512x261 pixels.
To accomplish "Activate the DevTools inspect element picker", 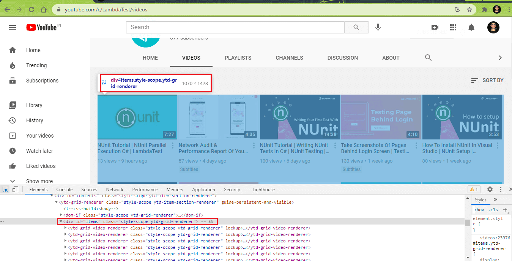I will pyautogui.click(x=5, y=189).
